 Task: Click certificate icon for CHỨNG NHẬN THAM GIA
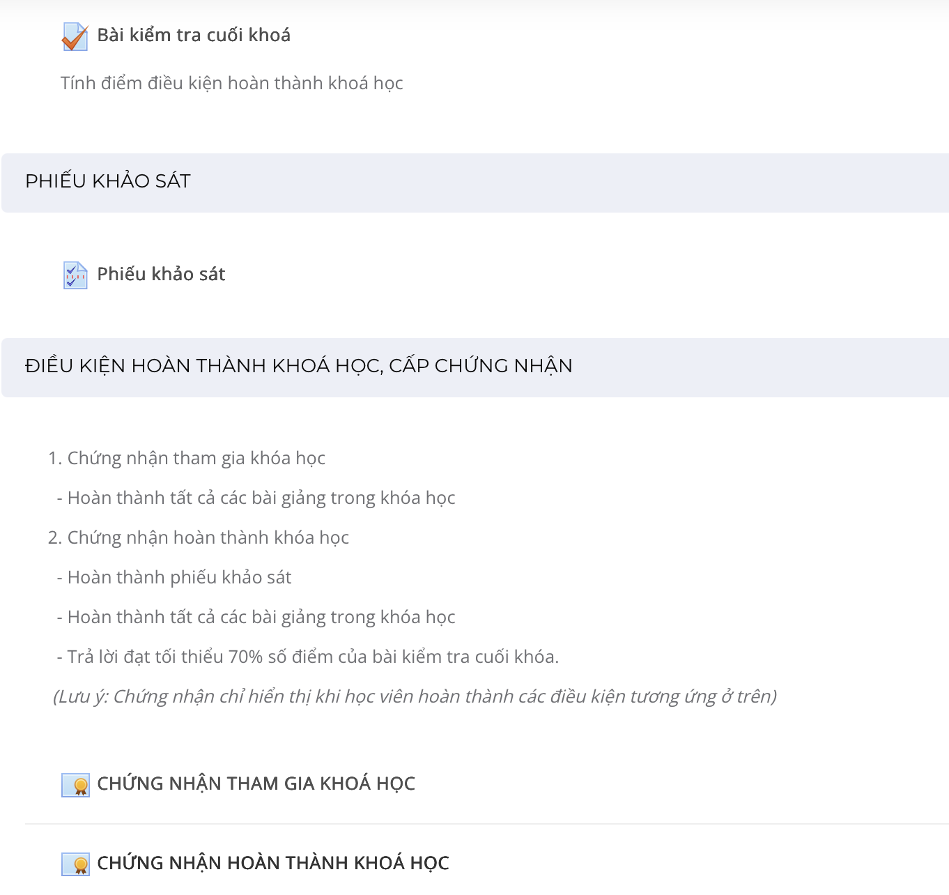tap(75, 785)
